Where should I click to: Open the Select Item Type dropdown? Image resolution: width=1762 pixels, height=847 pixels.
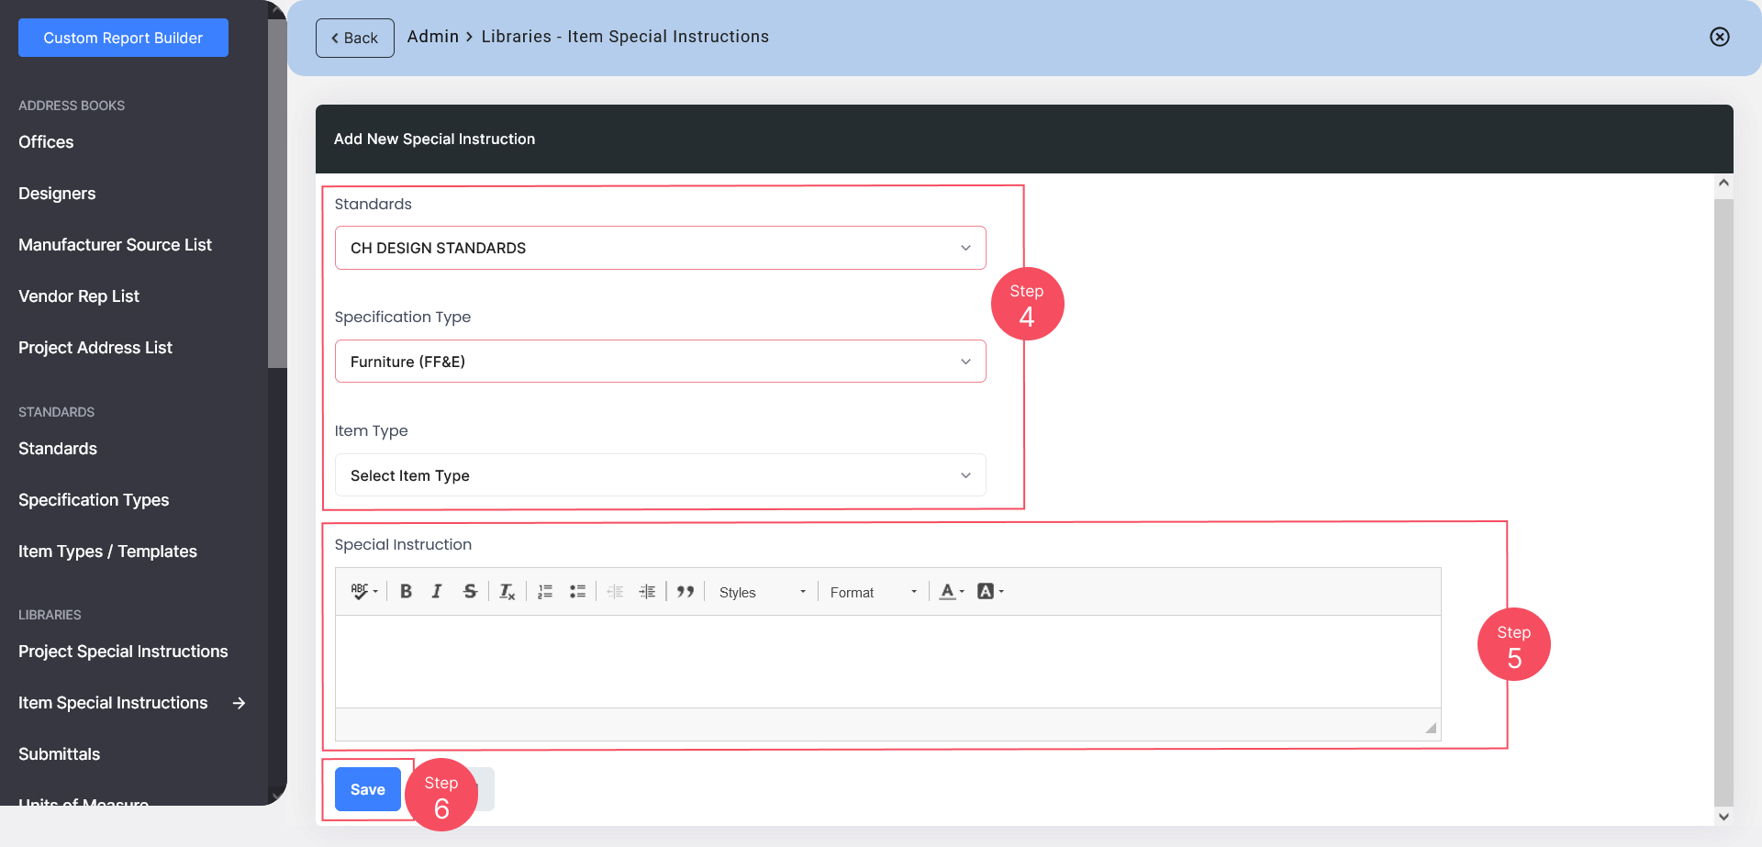(661, 475)
